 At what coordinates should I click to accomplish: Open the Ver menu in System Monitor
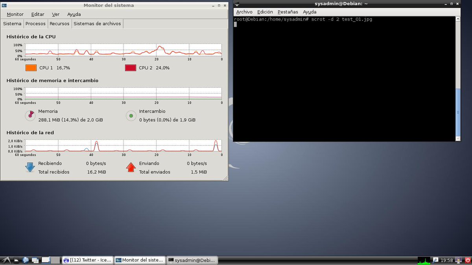(55, 14)
